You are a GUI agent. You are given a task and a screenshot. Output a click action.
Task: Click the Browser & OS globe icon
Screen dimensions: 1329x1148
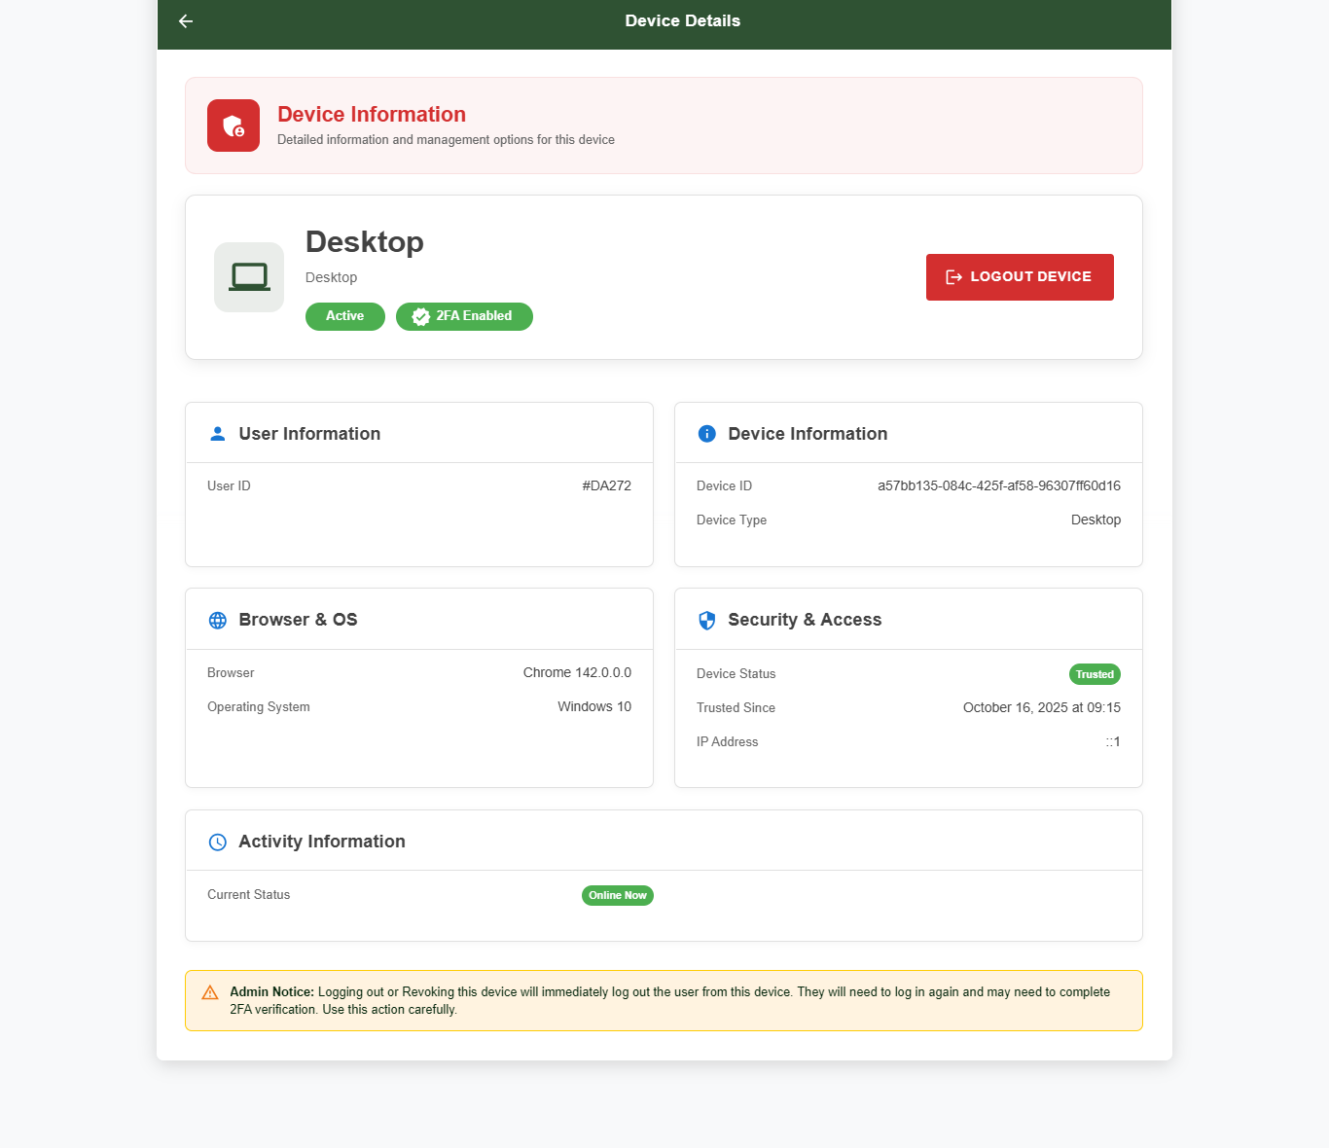[218, 621]
